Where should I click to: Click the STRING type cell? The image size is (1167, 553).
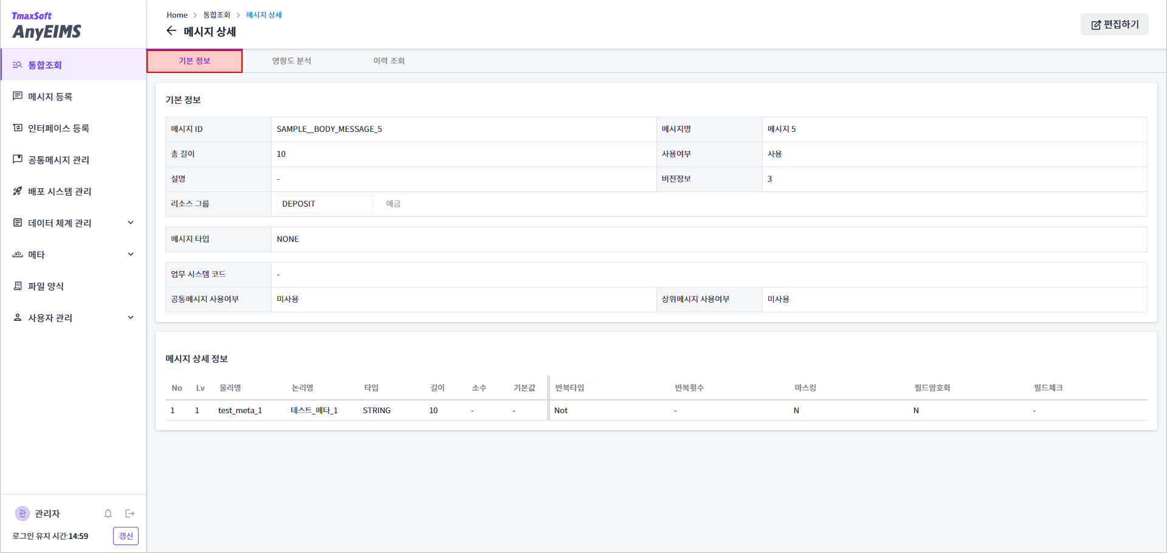click(x=377, y=410)
